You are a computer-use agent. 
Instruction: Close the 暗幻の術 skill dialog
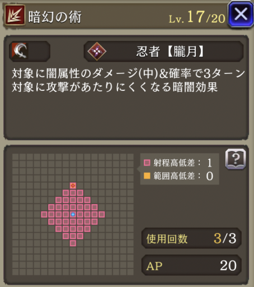pos(241,15)
